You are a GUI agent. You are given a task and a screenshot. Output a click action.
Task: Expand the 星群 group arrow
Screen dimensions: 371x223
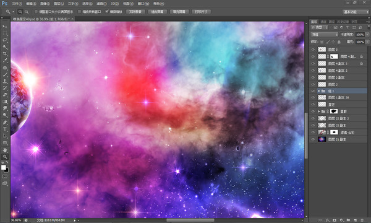(x=319, y=111)
